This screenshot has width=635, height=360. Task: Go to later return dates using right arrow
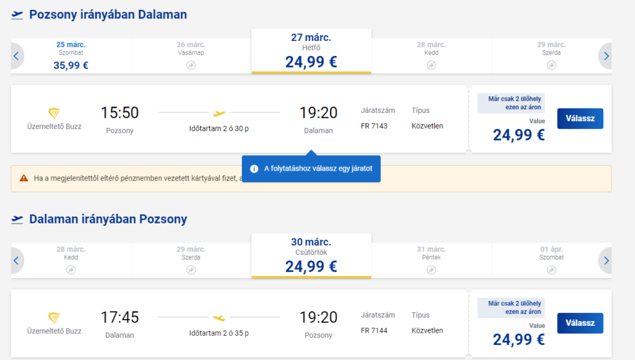tap(606, 261)
